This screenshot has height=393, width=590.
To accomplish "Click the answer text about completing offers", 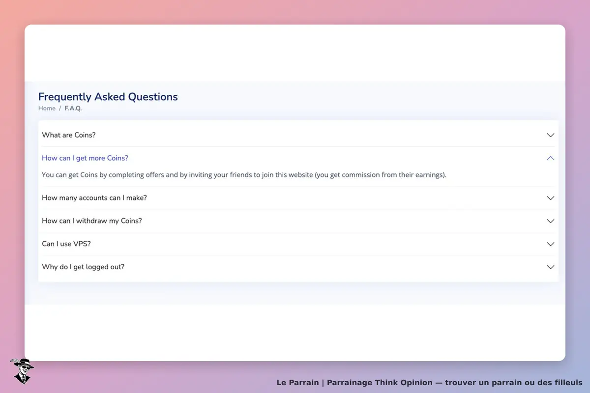I will click(x=244, y=175).
